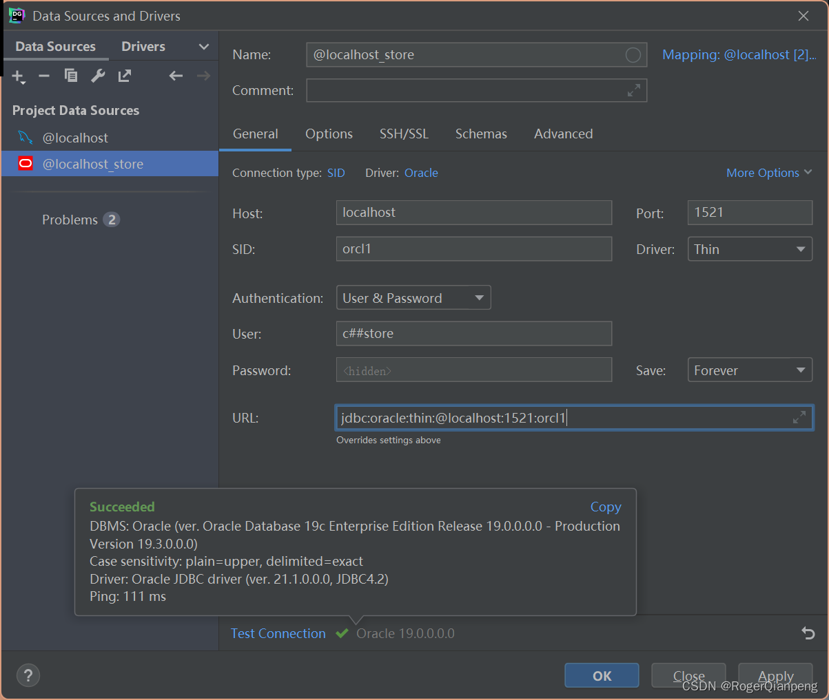Open the General tab
The width and height of the screenshot is (829, 700).
[256, 134]
